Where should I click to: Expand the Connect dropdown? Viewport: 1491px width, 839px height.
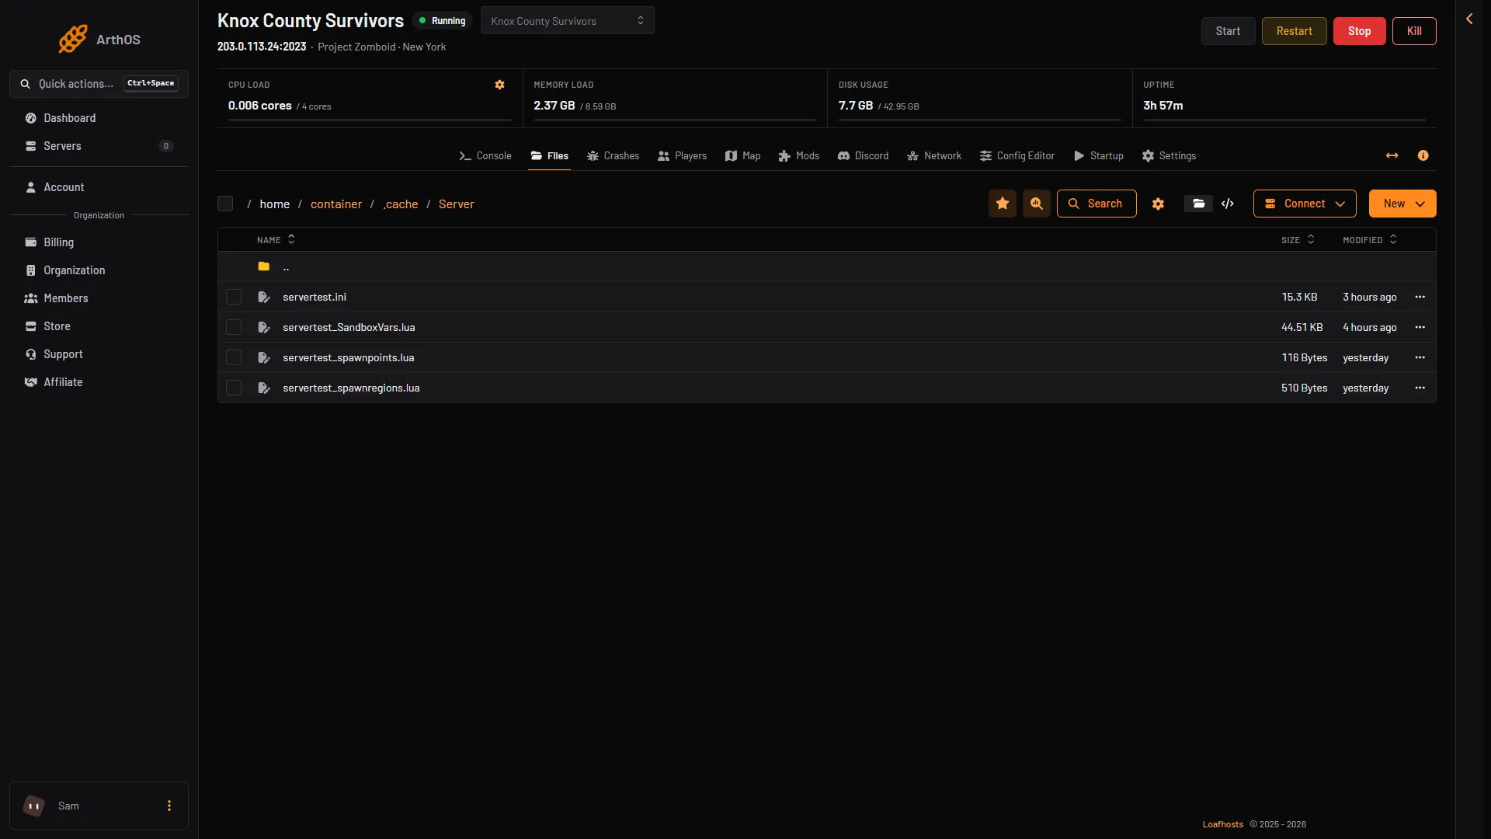tap(1305, 204)
